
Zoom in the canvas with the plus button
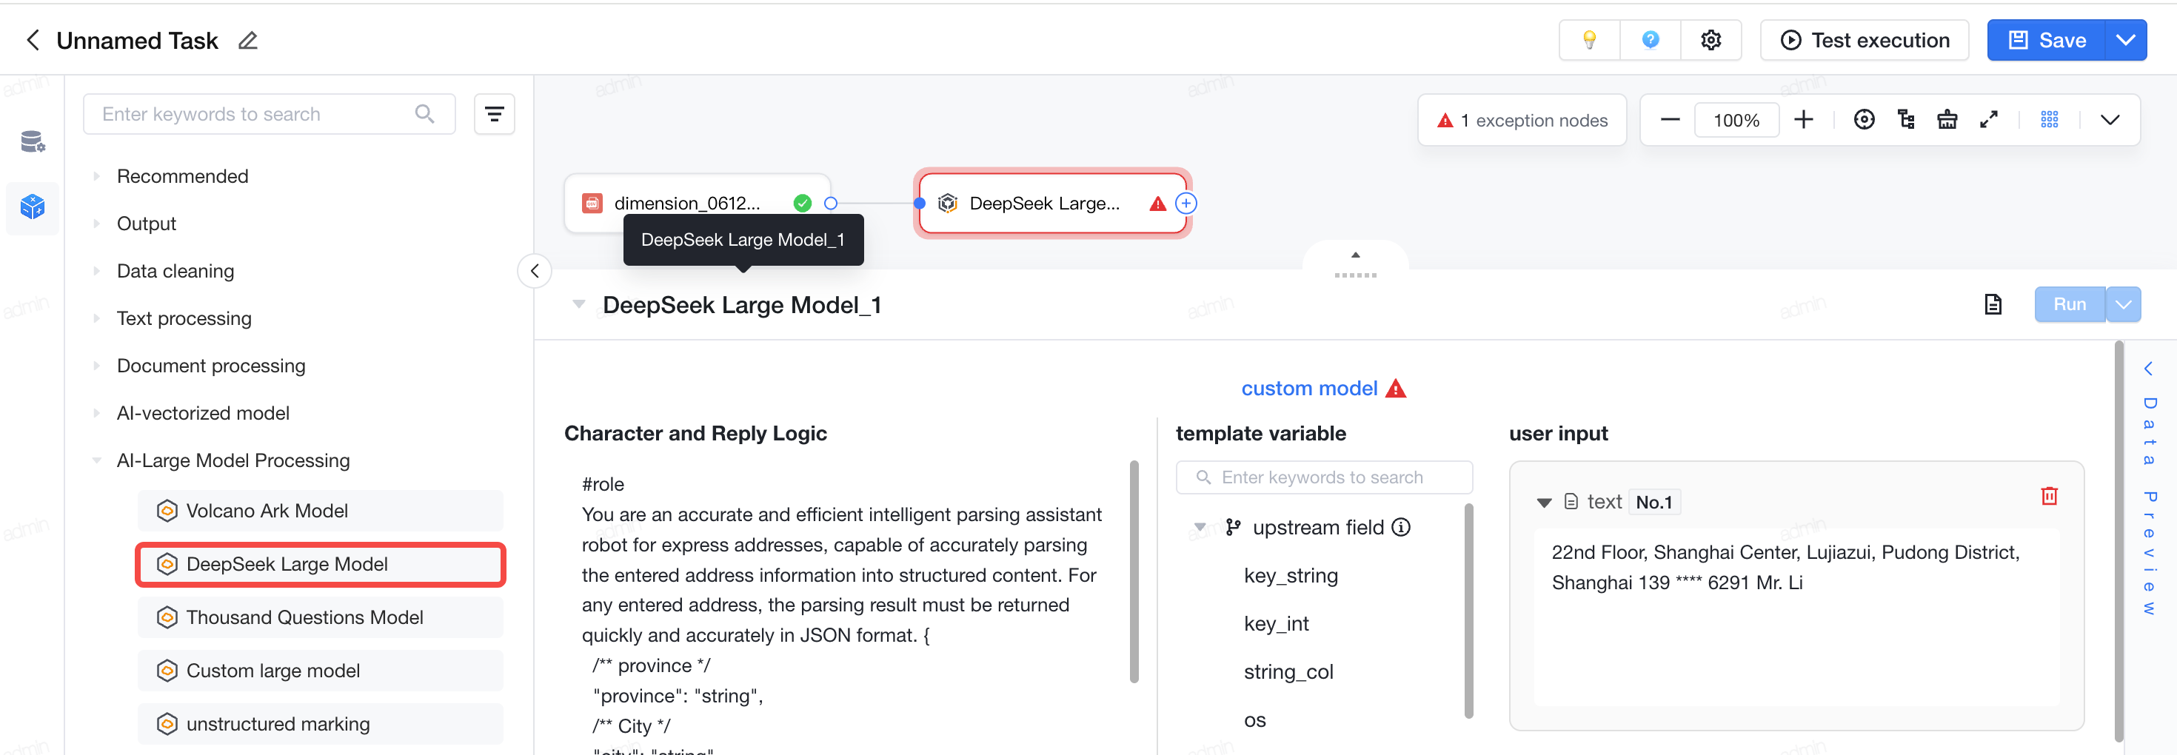1802,120
